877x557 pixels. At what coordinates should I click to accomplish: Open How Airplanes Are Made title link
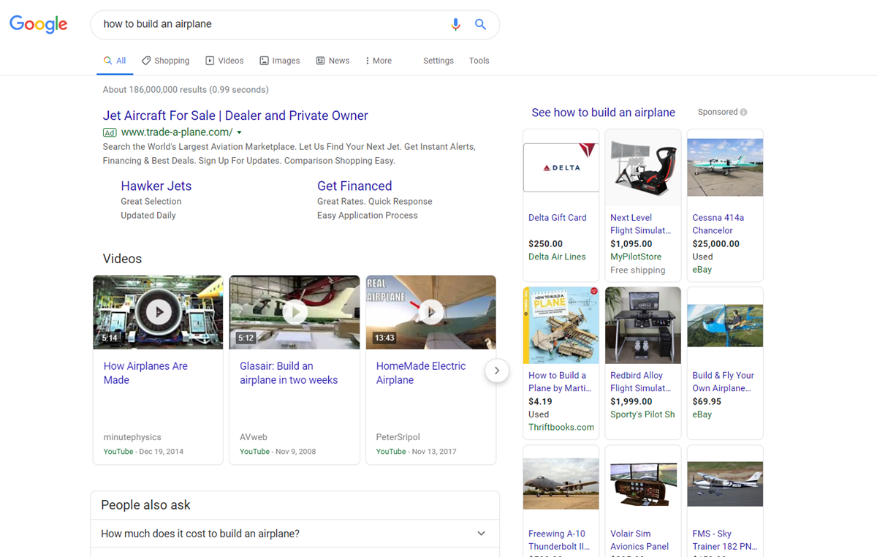pos(145,373)
